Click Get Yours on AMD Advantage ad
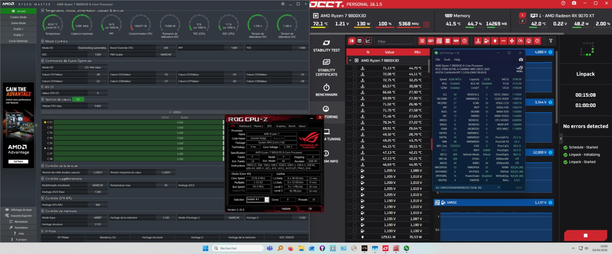This screenshot has height=254, width=612. coord(18,162)
